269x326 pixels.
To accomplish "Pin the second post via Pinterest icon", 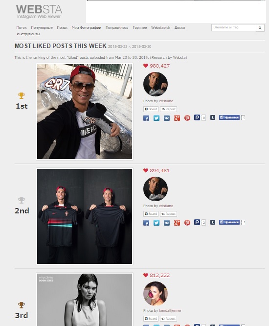I will [x=187, y=223].
